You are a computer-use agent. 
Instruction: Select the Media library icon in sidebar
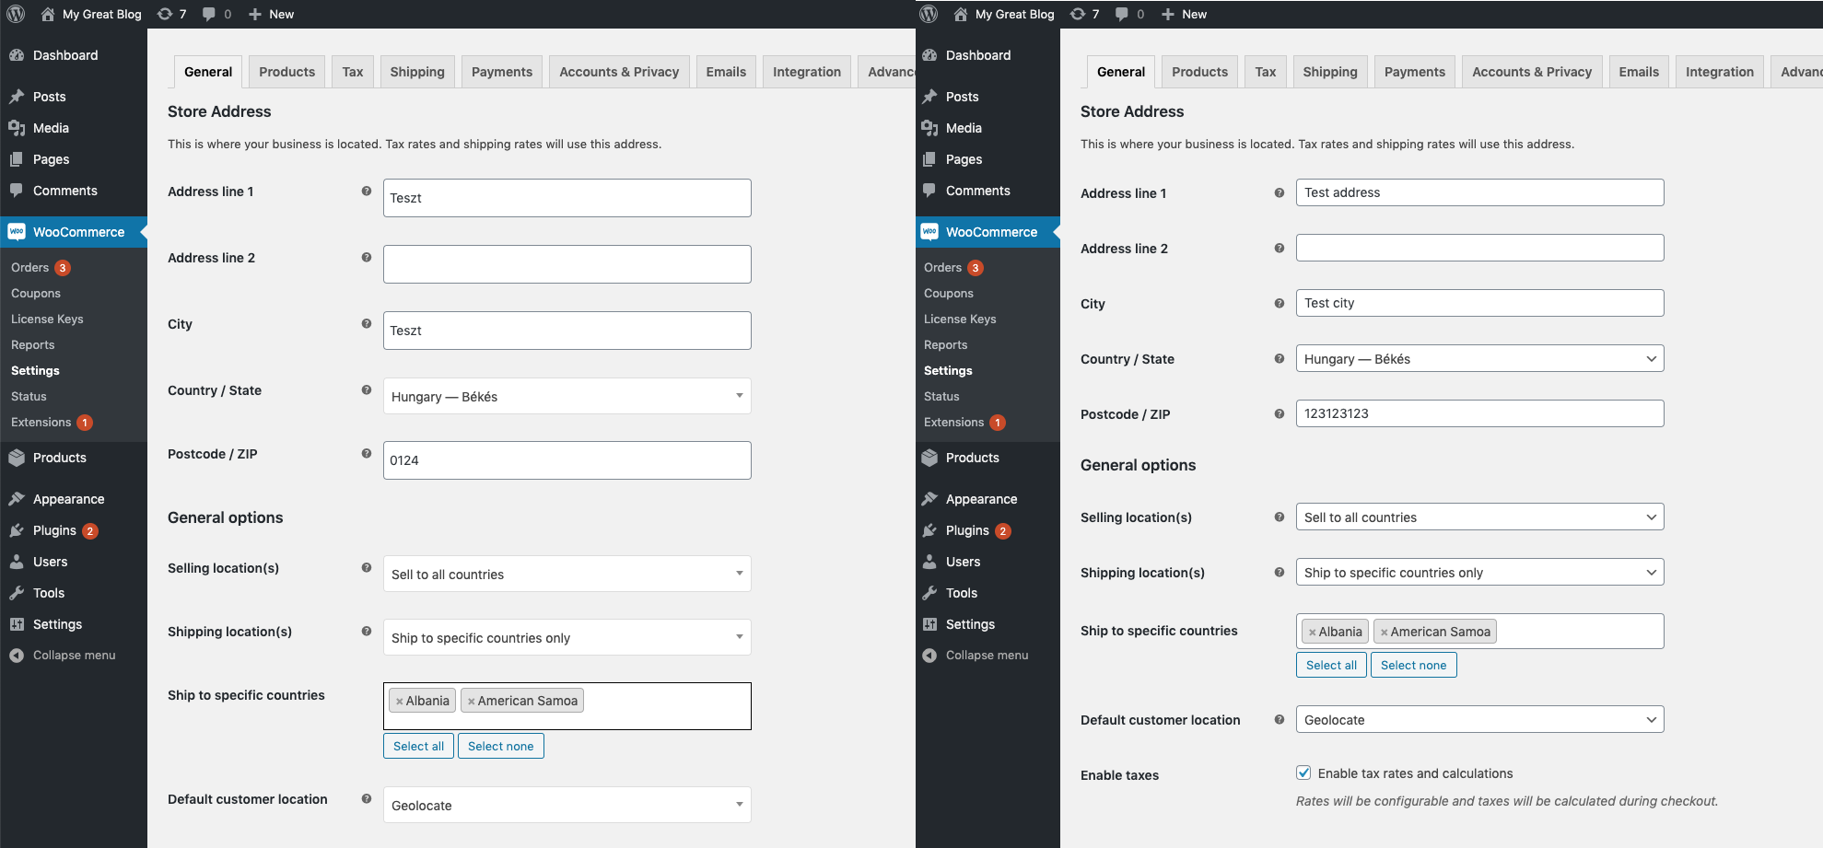coord(16,128)
